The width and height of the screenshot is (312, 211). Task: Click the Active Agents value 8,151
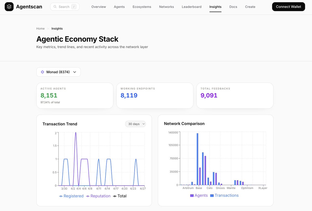(49, 95)
